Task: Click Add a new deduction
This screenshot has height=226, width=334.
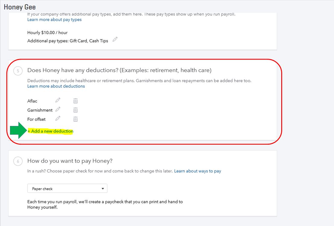Action: tap(51, 131)
